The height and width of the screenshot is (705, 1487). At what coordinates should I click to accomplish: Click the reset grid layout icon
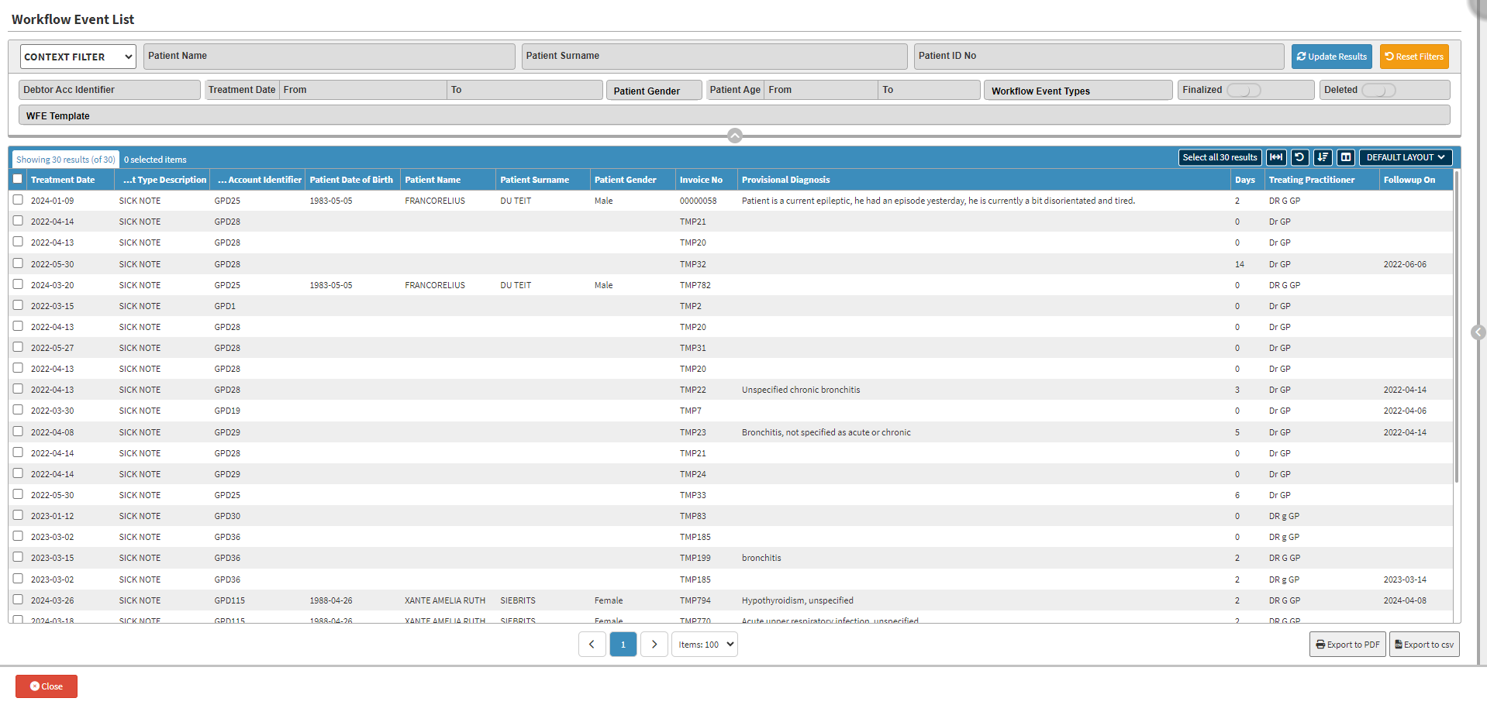point(1299,157)
